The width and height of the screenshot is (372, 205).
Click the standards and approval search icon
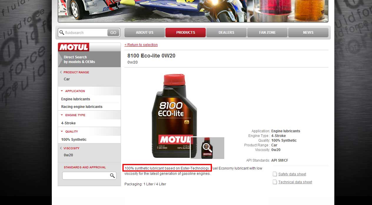point(112,176)
